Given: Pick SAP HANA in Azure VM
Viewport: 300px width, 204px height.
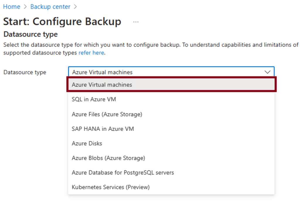Looking at the screenshot, I should coord(171,129).
